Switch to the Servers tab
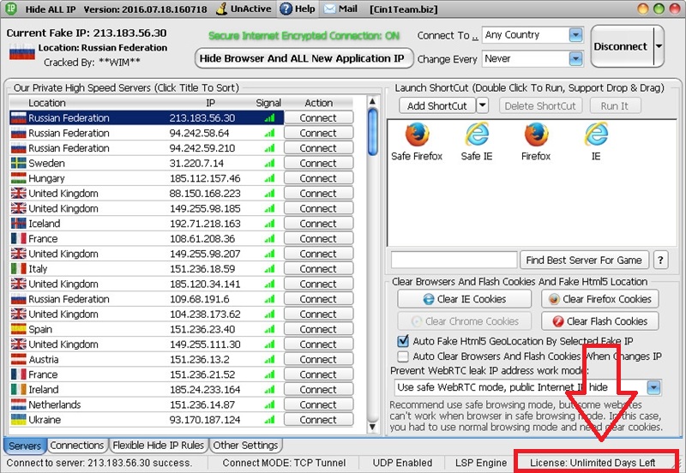The height and width of the screenshot is (473, 686). tap(25, 446)
